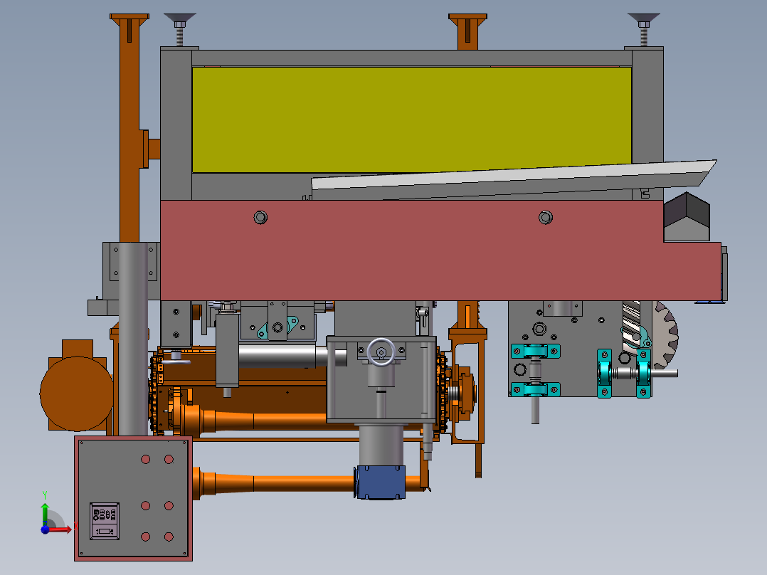Viewport: 767px width, 575px height.
Task: Select the large yellow-green panel
Action: point(411,120)
